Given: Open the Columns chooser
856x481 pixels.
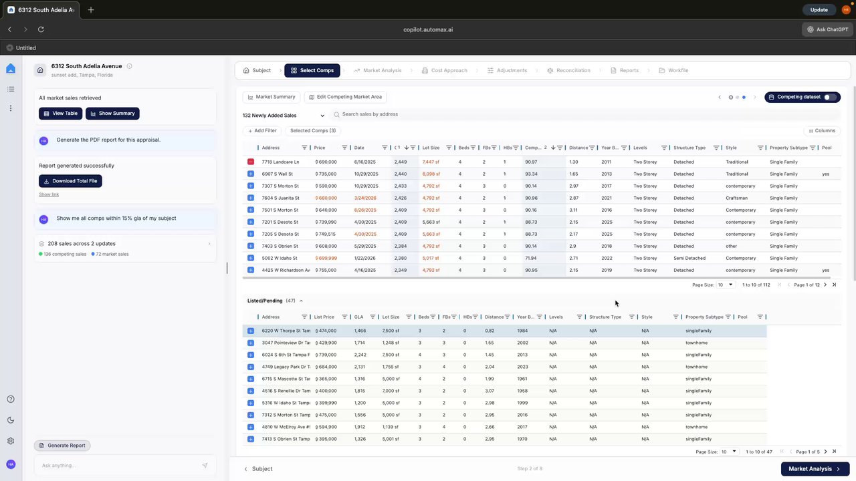Looking at the screenshot, I should (821, 131).
